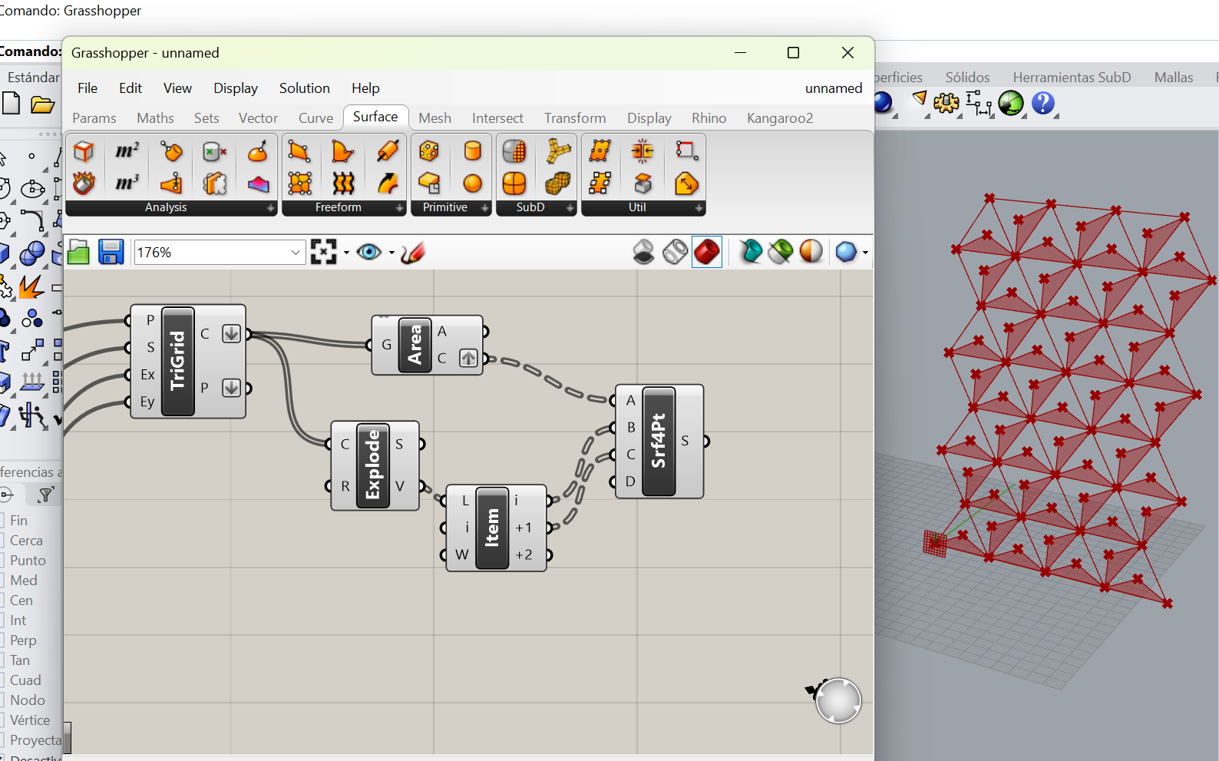Click the sketch pen tool icon
Image resolution: width=1219 pixels, height=761 pixels.
click(x=413, y=253)
